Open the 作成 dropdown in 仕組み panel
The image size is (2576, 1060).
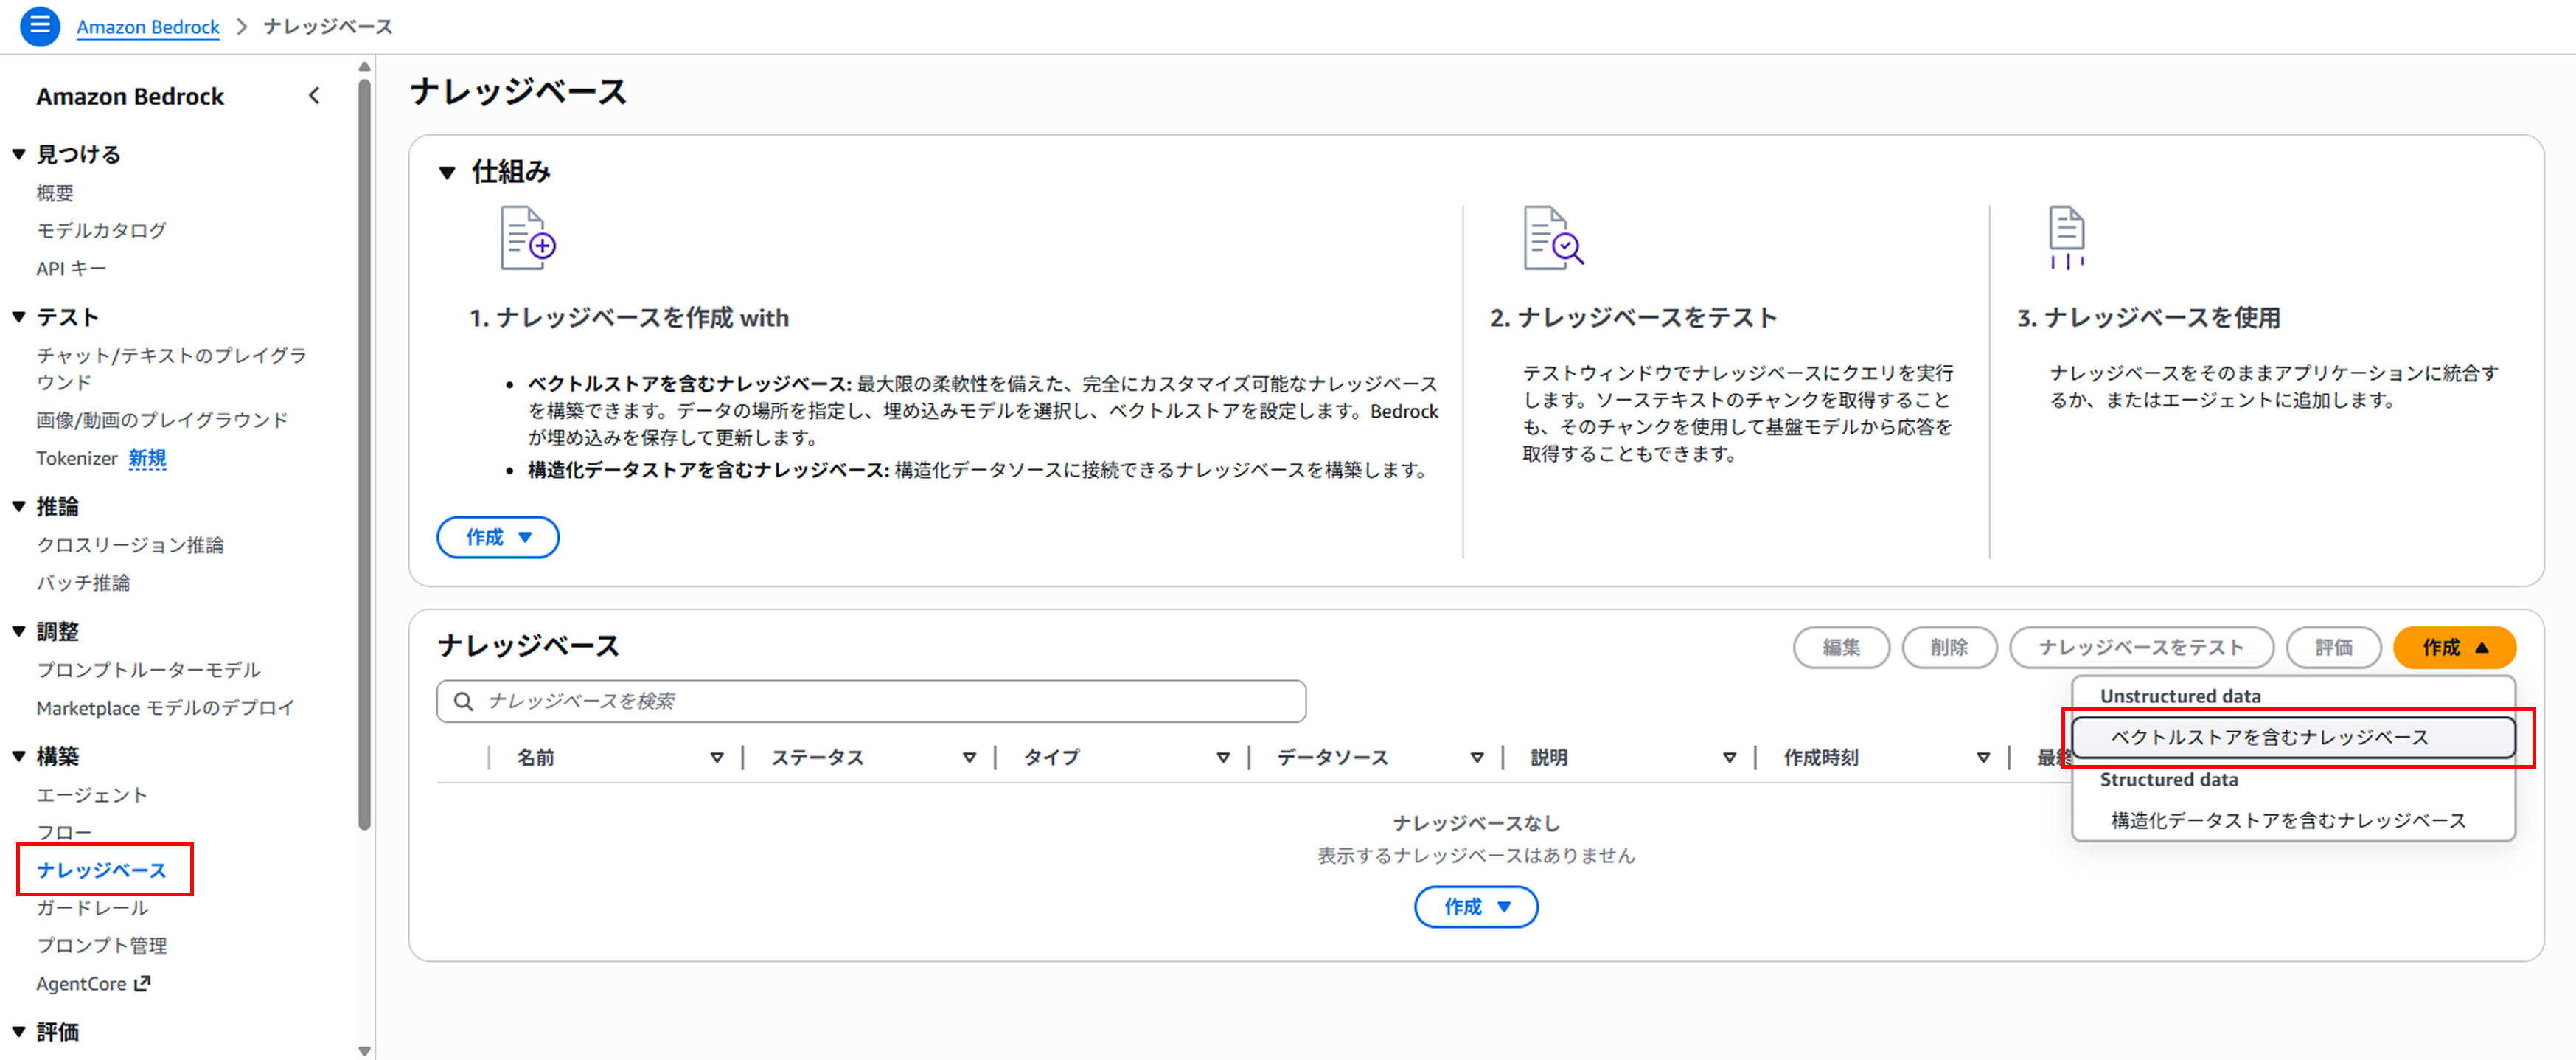pos(497,538)
